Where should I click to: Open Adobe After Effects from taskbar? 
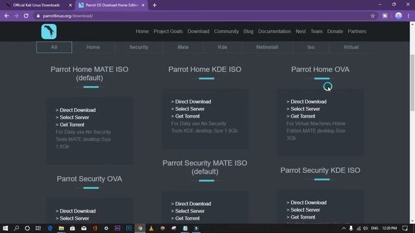(x=117, y=228)
